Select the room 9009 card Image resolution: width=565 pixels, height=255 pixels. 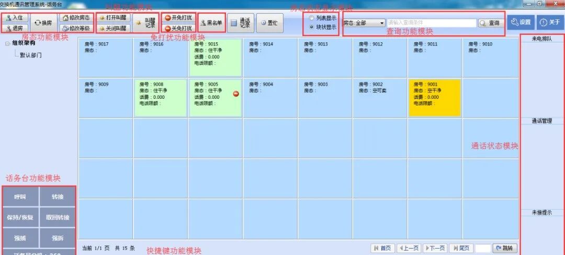click(x=106, y=98)
